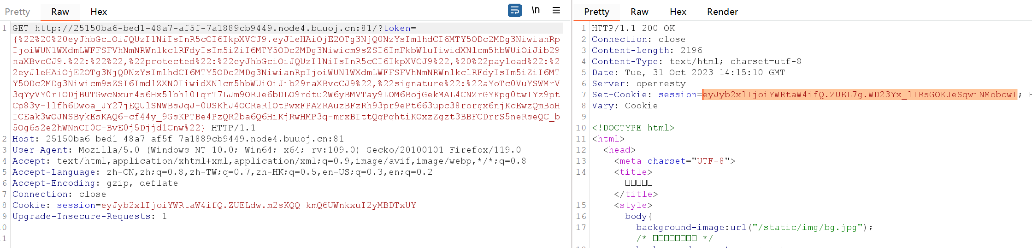Click the Upgrade-Insecure-Requests header line
Screen dimensions: 1032x248
click(89, 216)
